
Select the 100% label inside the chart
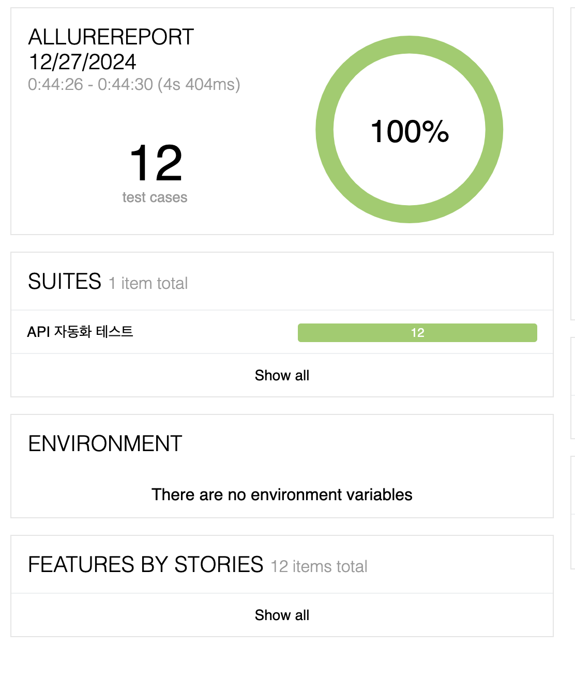[410, 131]
